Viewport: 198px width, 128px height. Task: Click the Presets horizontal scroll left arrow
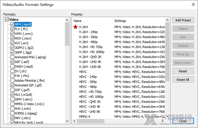[74, 121]
